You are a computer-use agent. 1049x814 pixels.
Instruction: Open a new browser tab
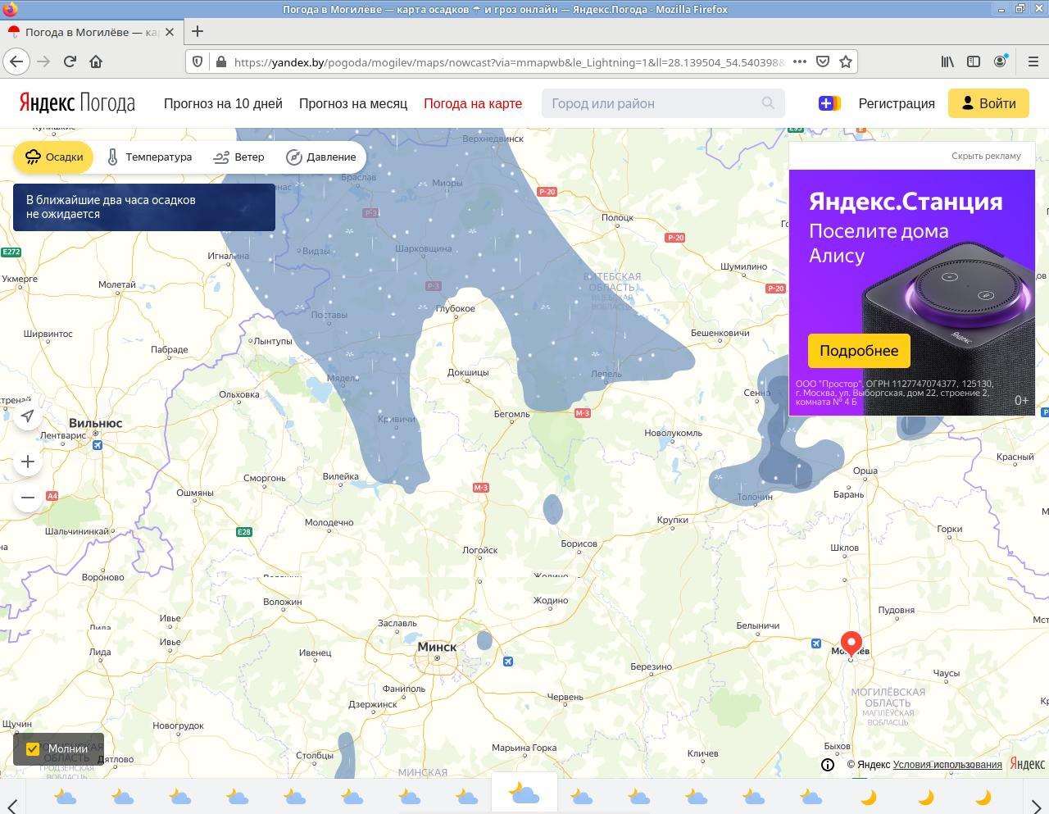tap(198, 32)
